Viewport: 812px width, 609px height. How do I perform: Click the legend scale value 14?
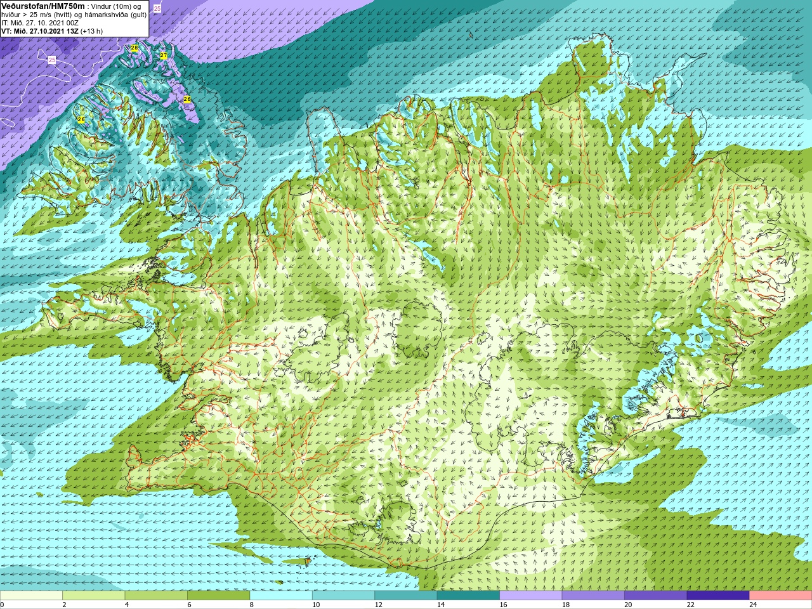pyautogui.click(x=441, y=605)
